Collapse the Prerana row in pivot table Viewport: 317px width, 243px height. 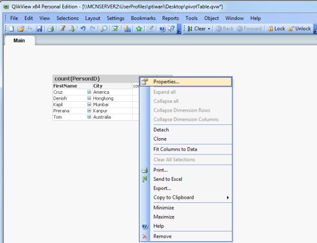coord(89,111)
